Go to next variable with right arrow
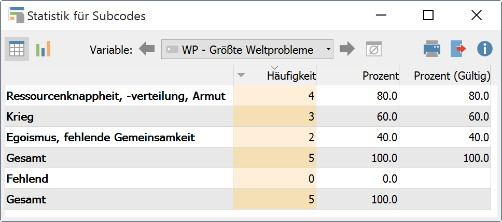502x222 pixels. pos(347,50)
